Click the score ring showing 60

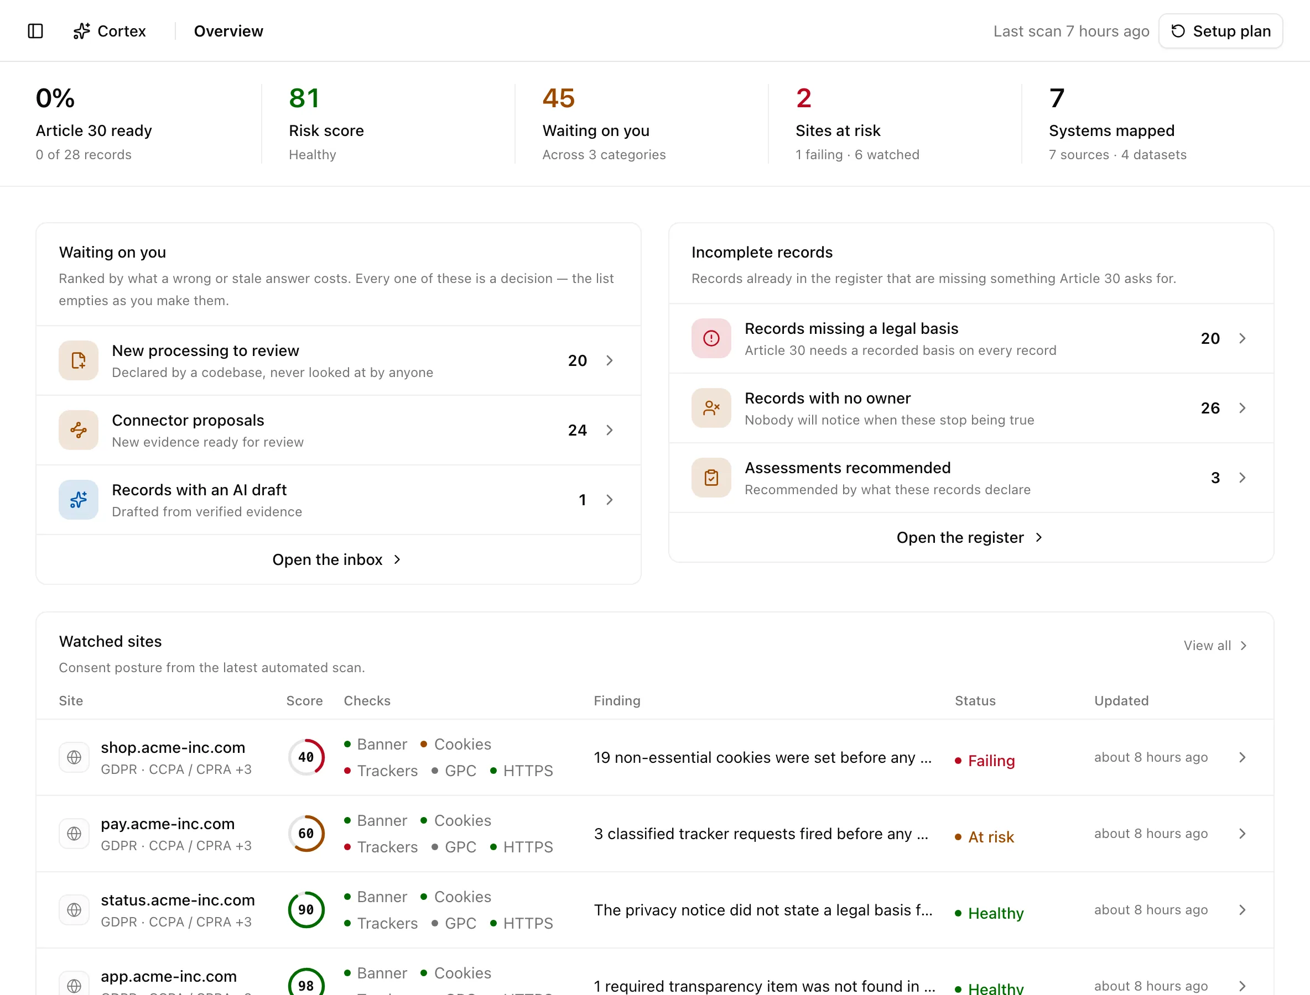(x=306, y=834)
